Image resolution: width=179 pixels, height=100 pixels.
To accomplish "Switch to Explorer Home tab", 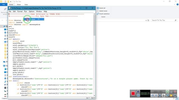I will point(11,4).
